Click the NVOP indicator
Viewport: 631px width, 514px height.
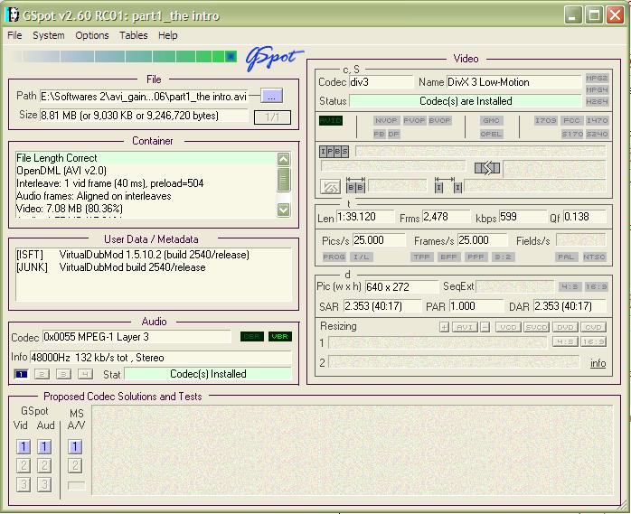[386, 120]
